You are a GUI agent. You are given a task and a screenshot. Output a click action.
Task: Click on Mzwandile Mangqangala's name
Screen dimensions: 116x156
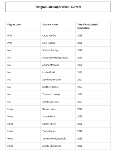click(x=55, y=58)
